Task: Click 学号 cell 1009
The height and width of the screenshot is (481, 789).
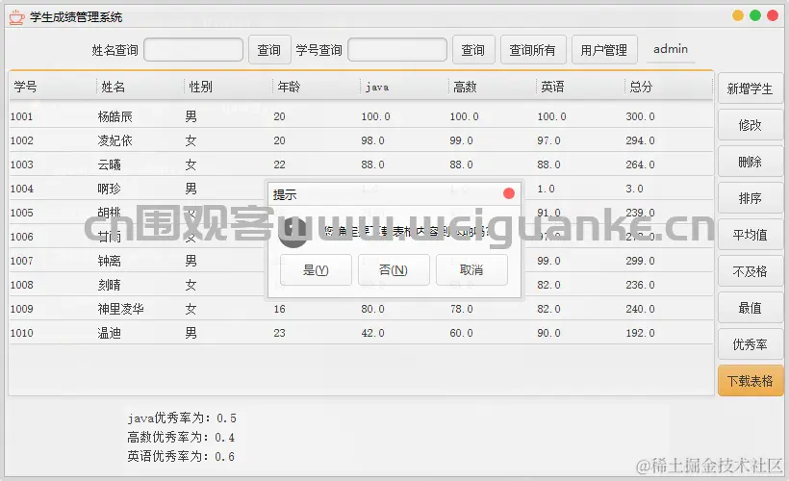Action: click(x=21, y=309)
